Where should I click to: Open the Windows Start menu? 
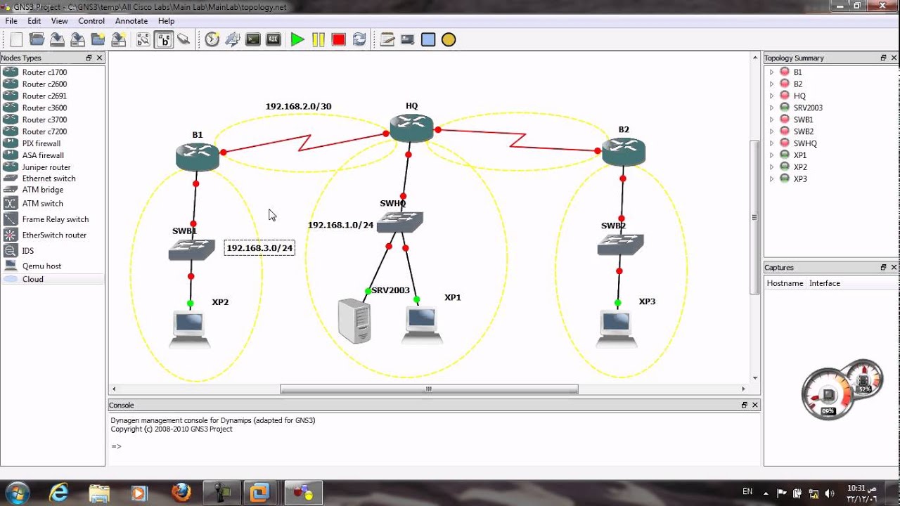pos(17,493)
